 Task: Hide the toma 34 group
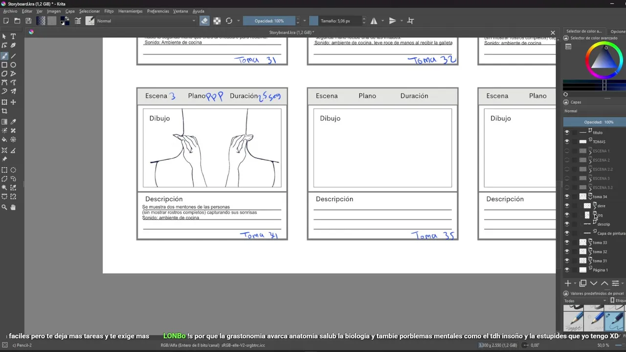567,197
